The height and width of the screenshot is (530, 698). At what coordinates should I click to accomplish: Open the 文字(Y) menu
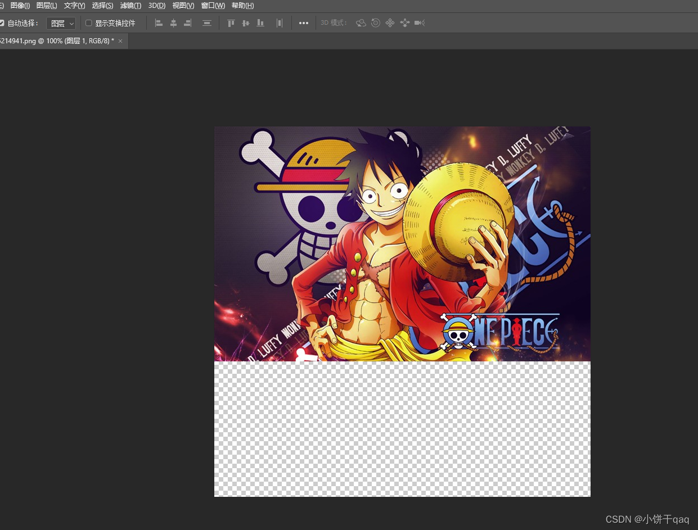(x=74, y=6)
